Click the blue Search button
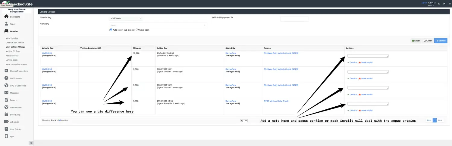The image size is (452, 146). pos(441,41)
